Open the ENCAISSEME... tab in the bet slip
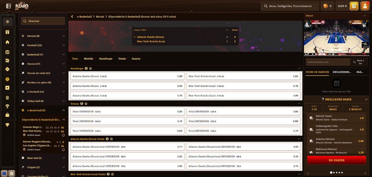 click(x=342, y=72)
